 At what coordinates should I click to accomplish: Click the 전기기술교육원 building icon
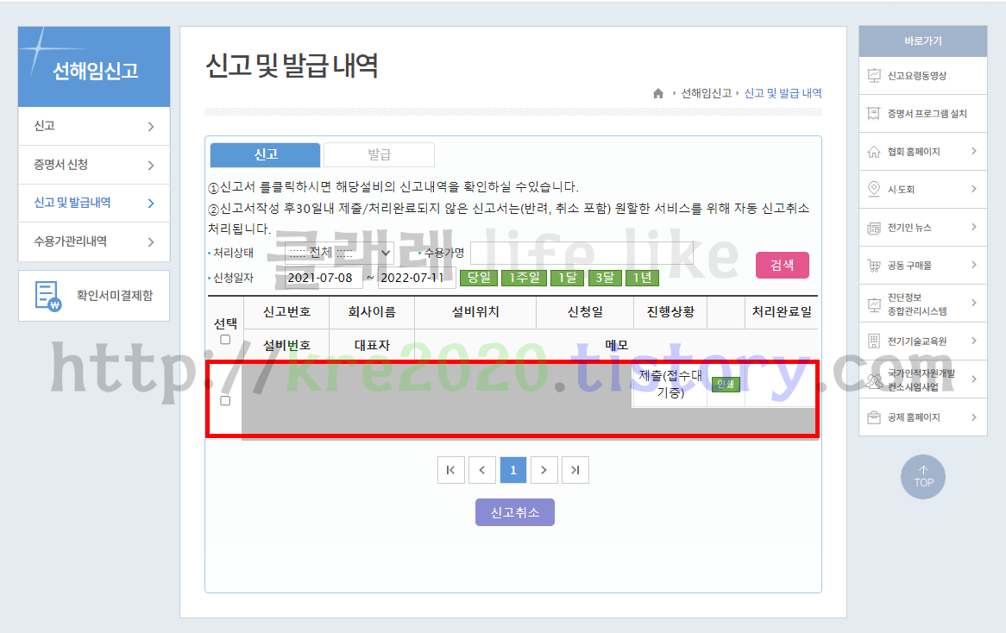(874, 342)
